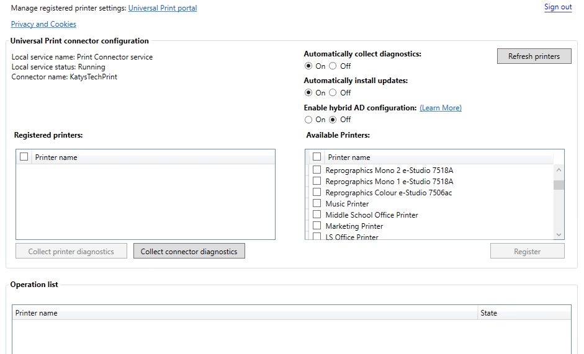This screenshot has height=354, width=584.
Task: Turn off automatic update installation
Action: [x=333, y=93]
